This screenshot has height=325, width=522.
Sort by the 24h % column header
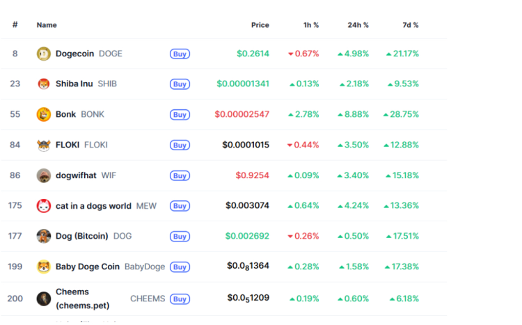[x=358, y=25]
